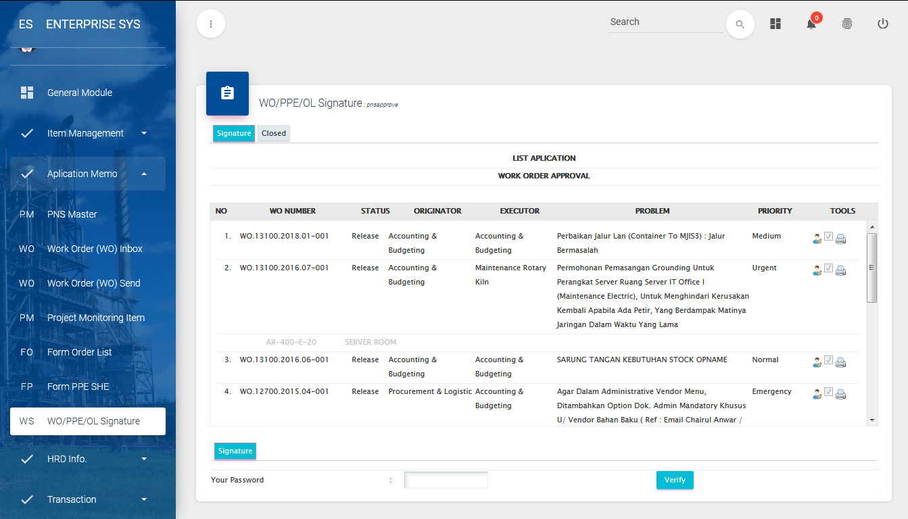The image size is (908, 519).
Task: Switch to the Closed tab
Action: pyautogui.click(x=274, y=133)
